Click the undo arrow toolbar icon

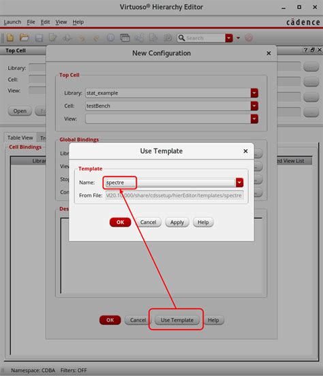coord(82,38)
